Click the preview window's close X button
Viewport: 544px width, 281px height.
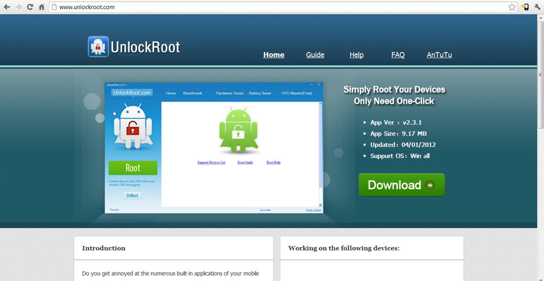coord(319,84)
